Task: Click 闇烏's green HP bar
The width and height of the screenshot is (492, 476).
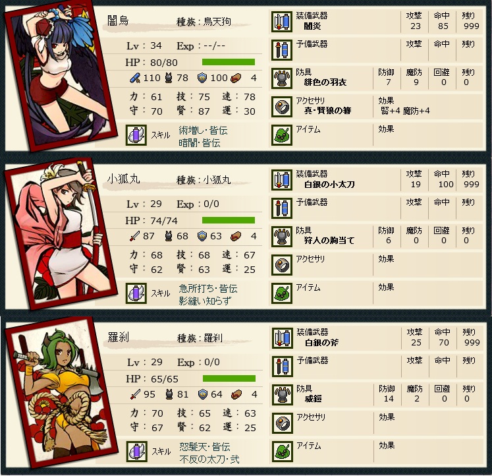Action: coord(229,62)
